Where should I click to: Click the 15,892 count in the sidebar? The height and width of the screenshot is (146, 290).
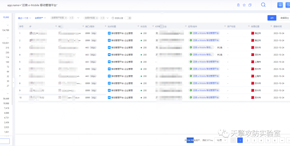point(6,17)
